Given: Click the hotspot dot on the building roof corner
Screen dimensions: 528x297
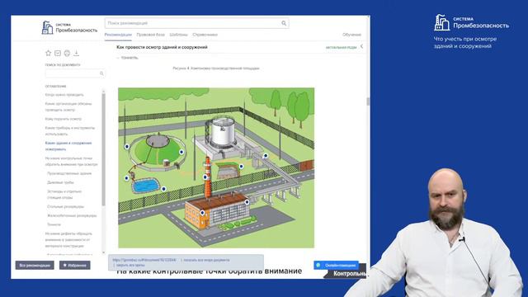Looking at the screenshot, I should (247, 202).
